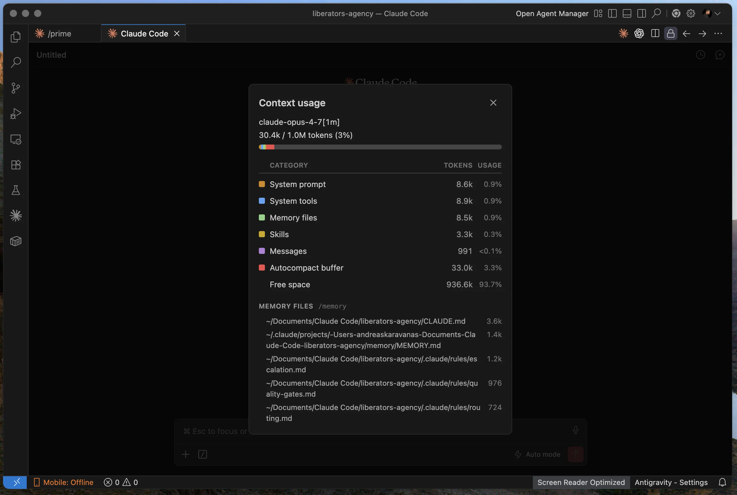Click the Free space row label
Screen dimensions: 737x495
click(x=290, y=285)
